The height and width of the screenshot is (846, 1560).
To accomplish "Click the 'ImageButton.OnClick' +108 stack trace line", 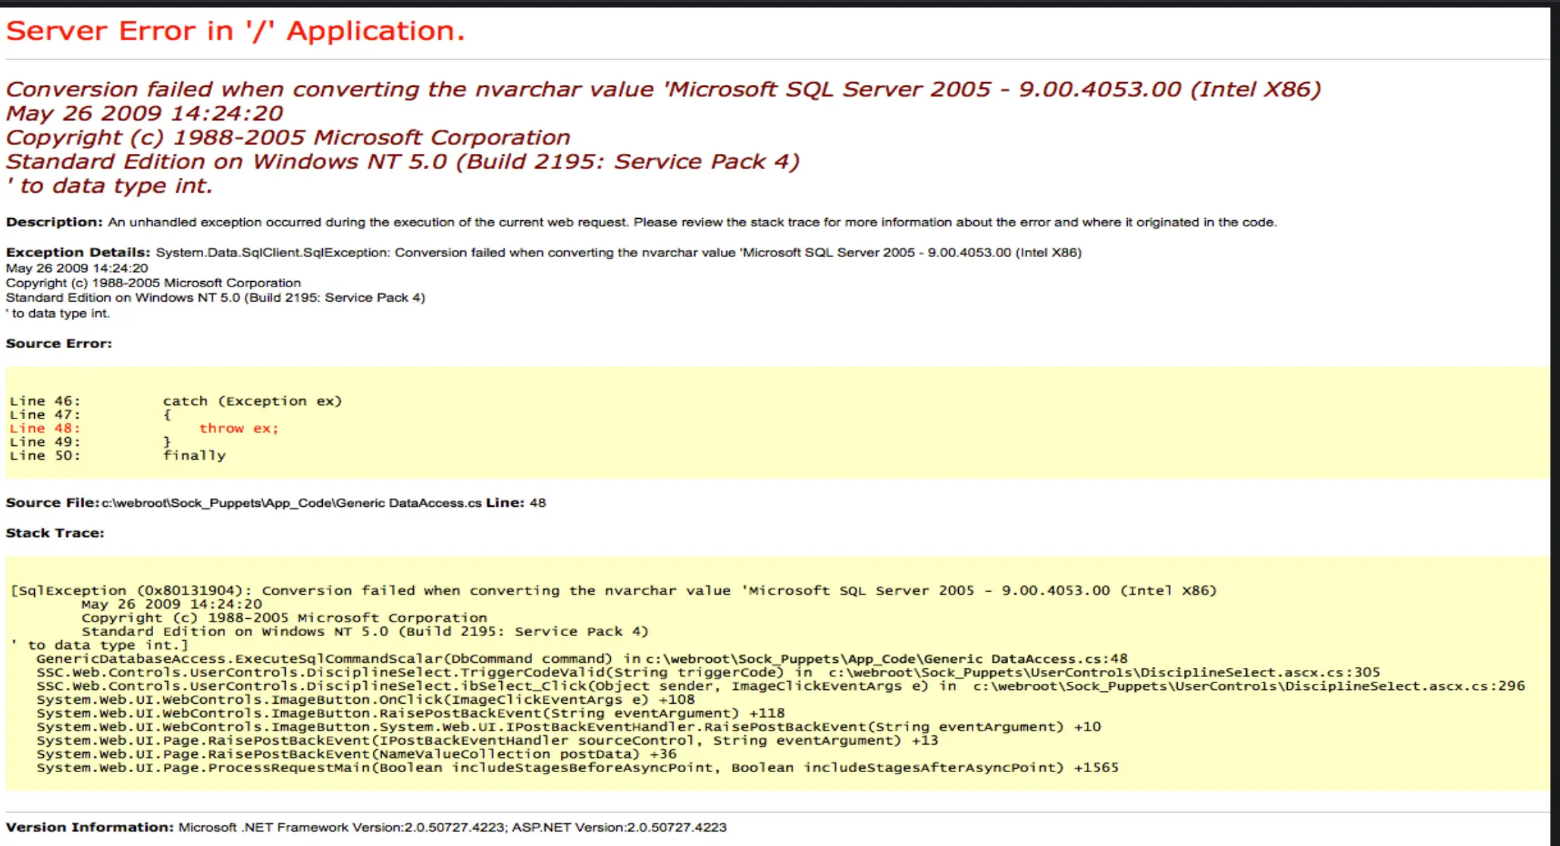I will (x=365, y=700).
